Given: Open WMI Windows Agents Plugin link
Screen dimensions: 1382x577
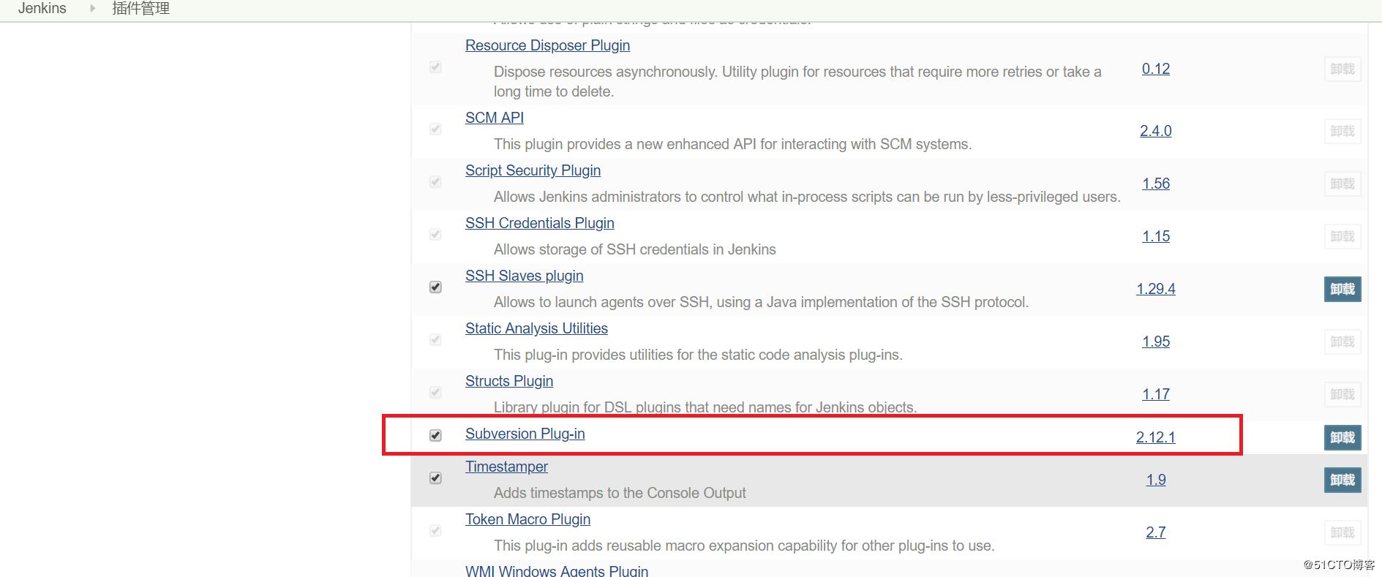Looking at the screenshot, I should [x=556, y=570].
